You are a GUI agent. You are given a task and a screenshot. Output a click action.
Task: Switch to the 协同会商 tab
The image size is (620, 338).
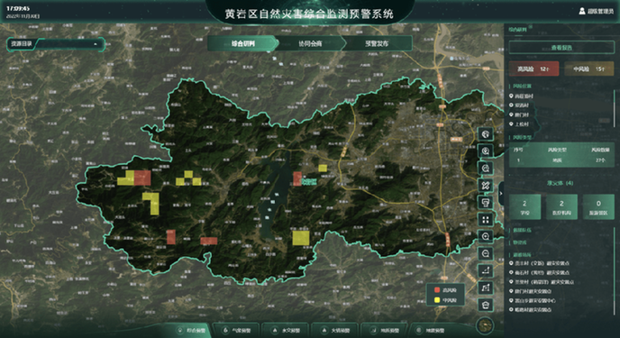310,43
